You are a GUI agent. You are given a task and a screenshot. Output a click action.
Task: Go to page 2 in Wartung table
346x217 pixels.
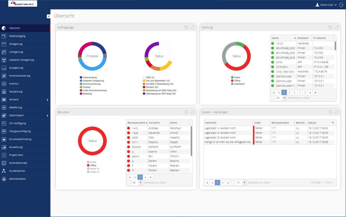pyautogui.click(x=289, y=92)
